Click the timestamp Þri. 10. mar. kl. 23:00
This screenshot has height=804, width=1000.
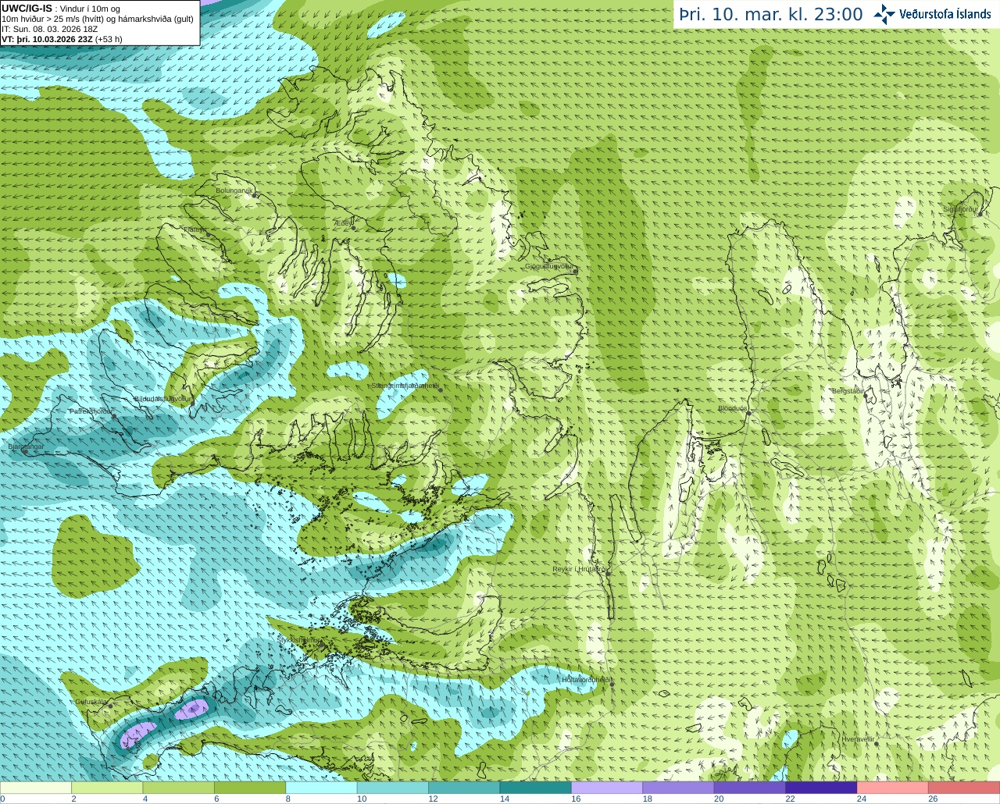770,14
